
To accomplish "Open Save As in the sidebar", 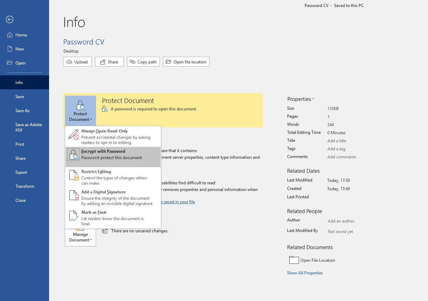I will coord(25,111).
